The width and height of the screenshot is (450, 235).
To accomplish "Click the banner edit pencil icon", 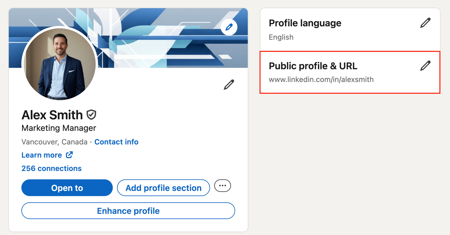I will (x=229, y=27).
